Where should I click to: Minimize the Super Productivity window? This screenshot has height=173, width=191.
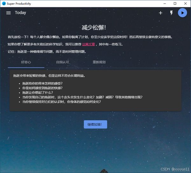(165, 4)
